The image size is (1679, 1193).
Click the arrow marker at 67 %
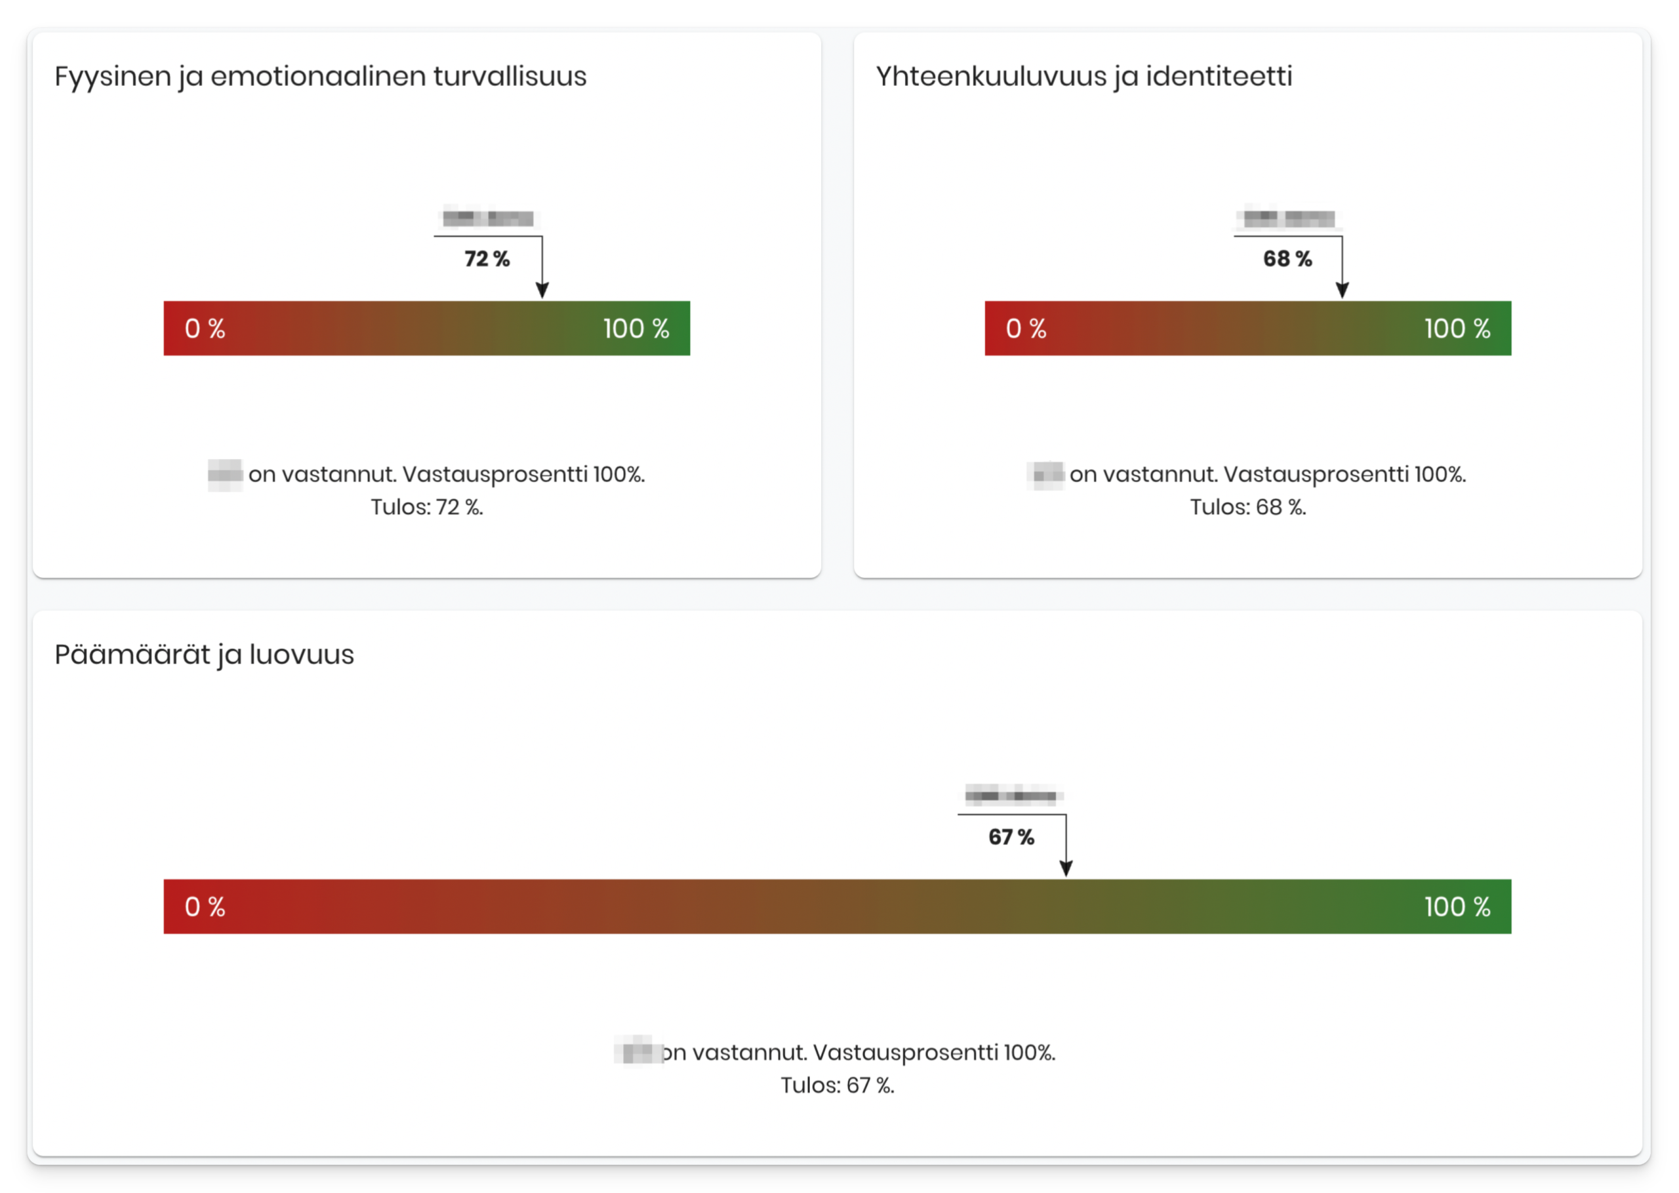pos(1066,867)
